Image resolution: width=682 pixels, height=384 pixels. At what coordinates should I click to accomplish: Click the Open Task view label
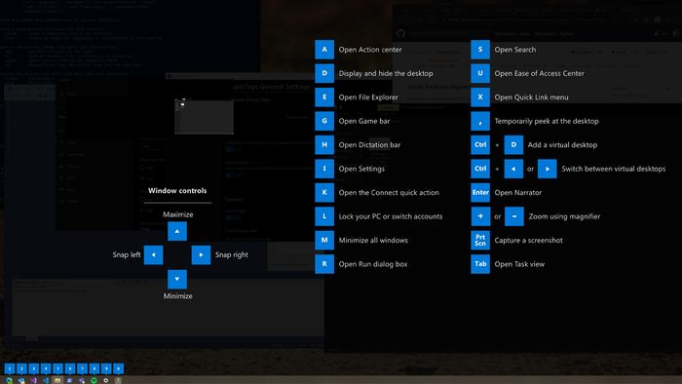[x=519, y=264]
